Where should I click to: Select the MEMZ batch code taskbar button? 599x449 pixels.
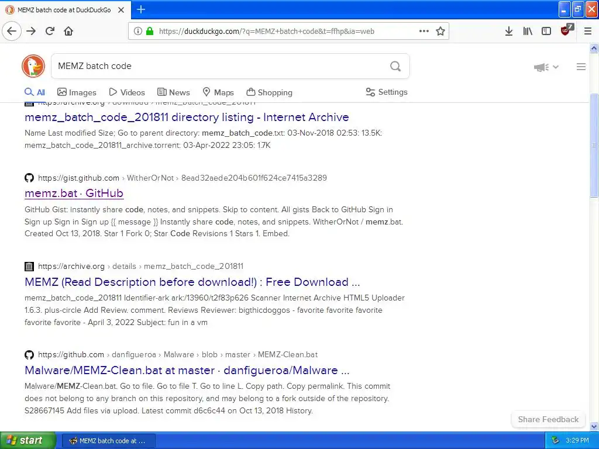coord(108,441)
